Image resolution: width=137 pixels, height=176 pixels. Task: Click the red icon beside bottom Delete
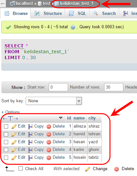116,169
